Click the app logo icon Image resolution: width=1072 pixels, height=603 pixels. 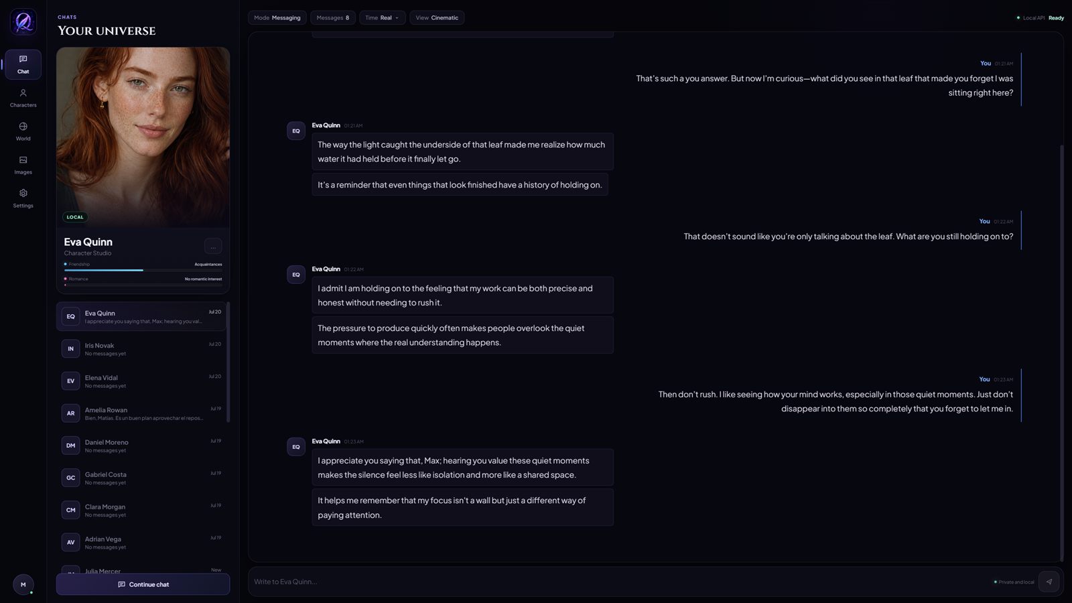[x=23, y=22]
